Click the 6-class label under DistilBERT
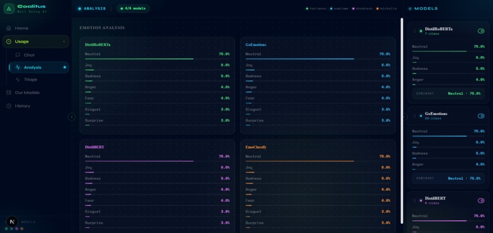Image resolution: width=493 pixels, height=233 pixels. tap(432, 203)
